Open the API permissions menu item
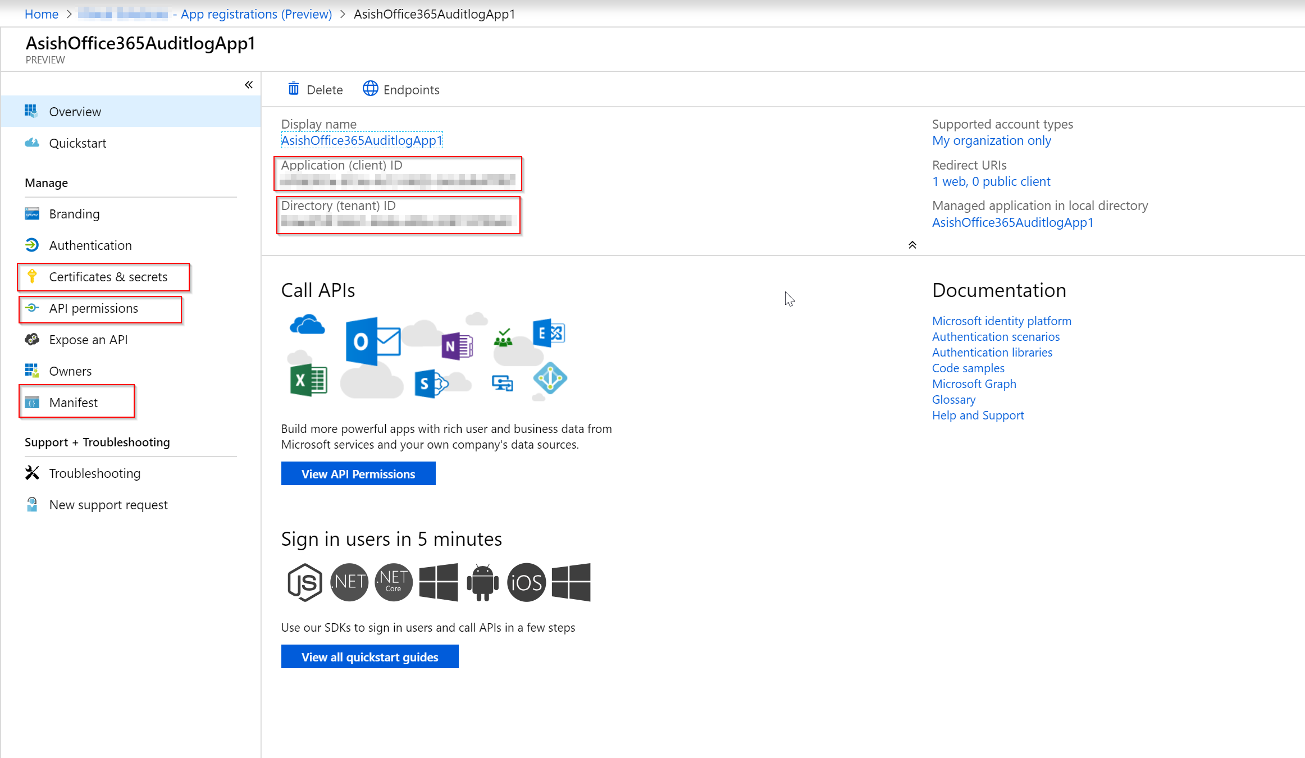1305x758 pixels. 93,308
